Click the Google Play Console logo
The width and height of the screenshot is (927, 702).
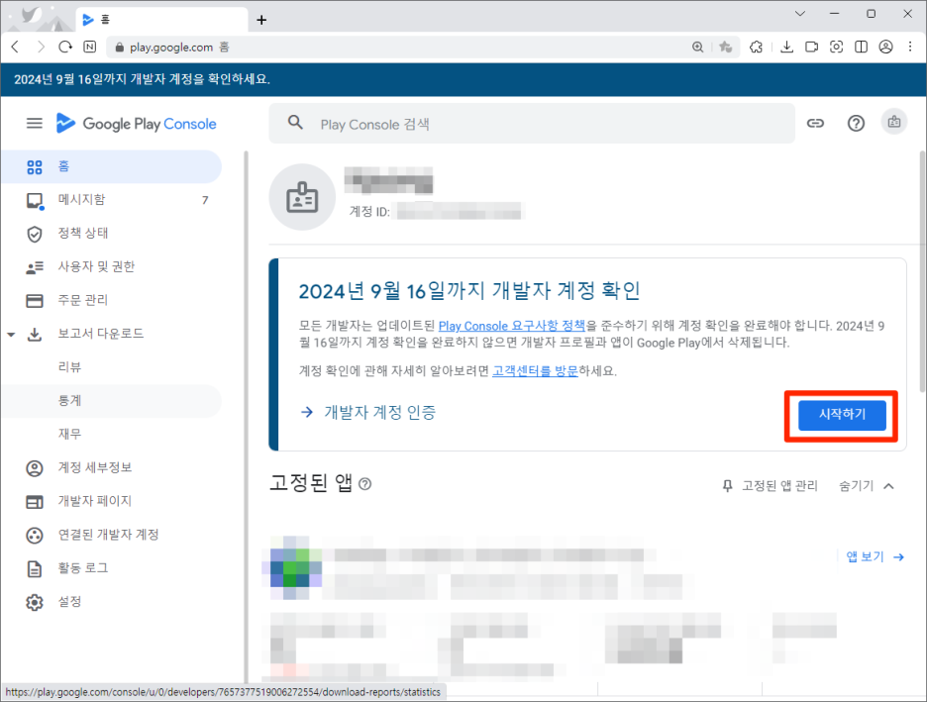click(x=136, y=123)
